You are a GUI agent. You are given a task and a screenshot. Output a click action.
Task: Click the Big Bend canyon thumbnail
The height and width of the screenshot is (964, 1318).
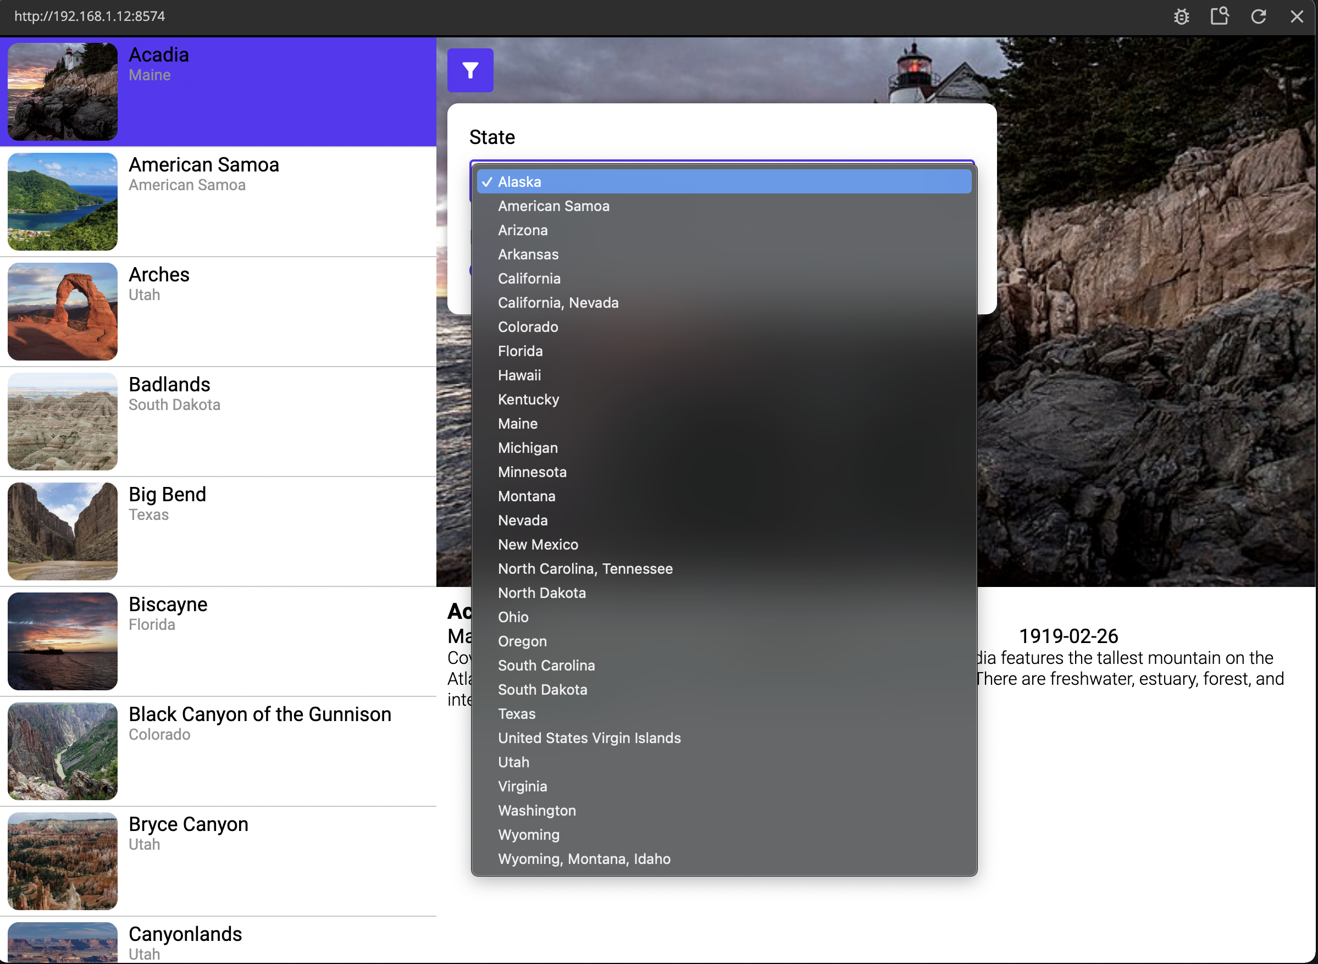coord(63,531)
